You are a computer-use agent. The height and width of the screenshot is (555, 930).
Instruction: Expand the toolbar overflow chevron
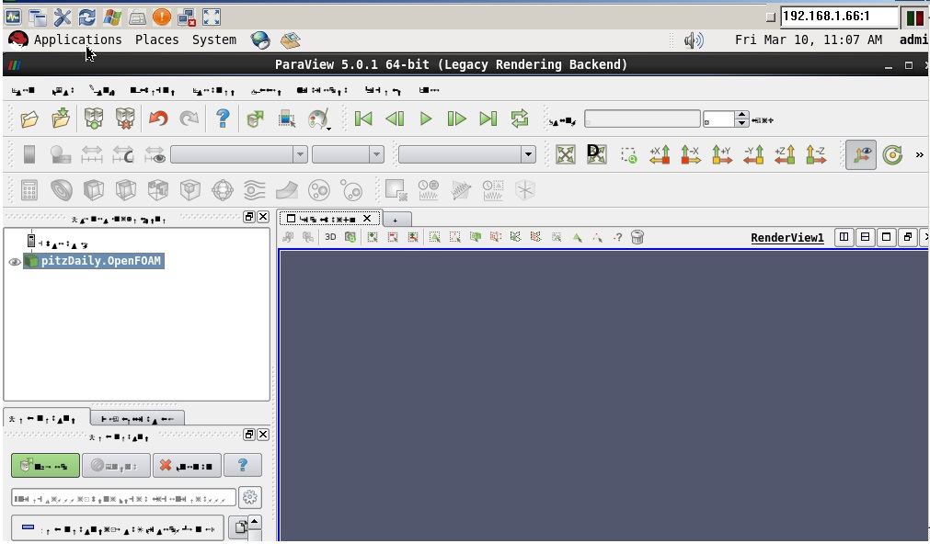(x=919, y=155)
